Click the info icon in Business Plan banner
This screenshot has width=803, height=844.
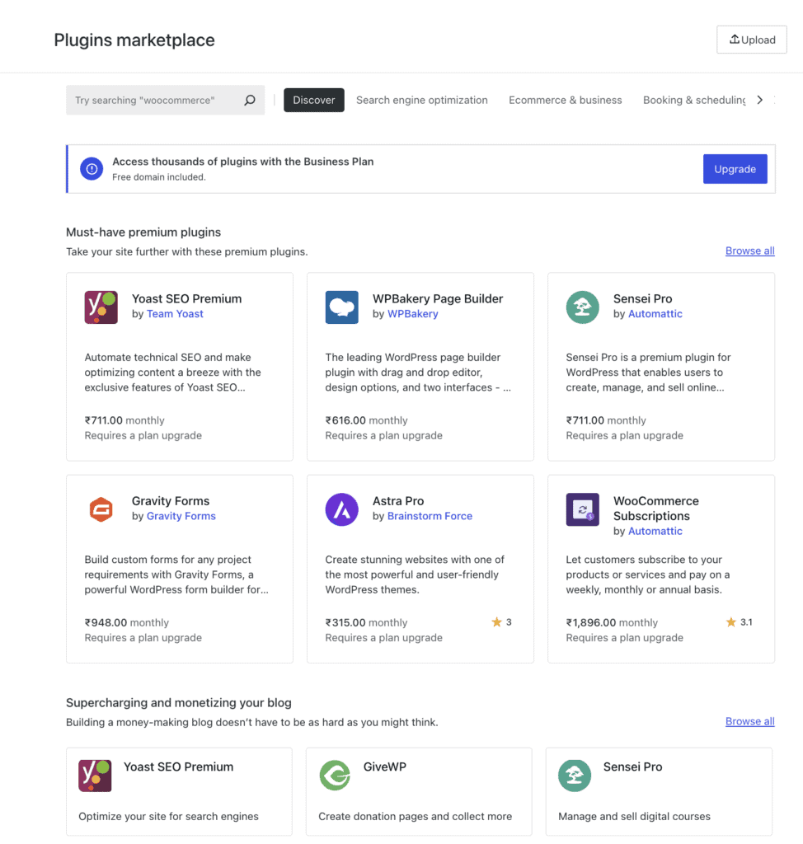click(x=92, y=169)
